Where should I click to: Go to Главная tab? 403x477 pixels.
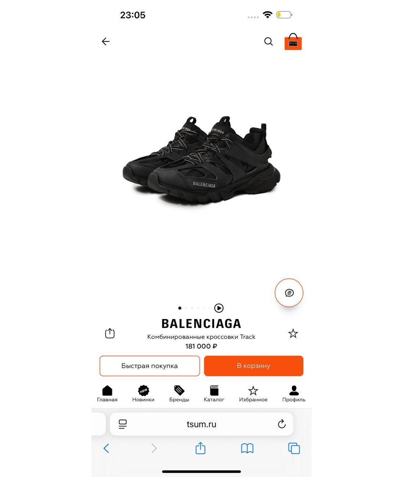107,394
